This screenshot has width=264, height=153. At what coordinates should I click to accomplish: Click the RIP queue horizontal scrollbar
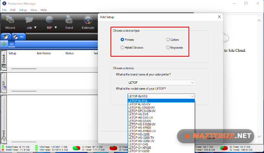click(24, 91)
